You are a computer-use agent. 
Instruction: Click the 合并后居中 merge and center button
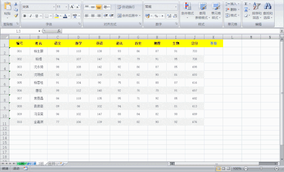pyautogui.click(x=128, y=16)
